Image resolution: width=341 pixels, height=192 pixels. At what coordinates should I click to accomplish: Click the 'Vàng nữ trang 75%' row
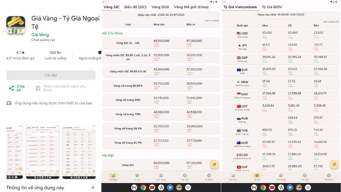point(161,114)
